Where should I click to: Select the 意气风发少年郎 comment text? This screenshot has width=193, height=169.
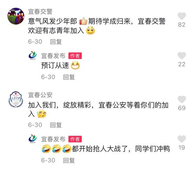tap(97, 26)
